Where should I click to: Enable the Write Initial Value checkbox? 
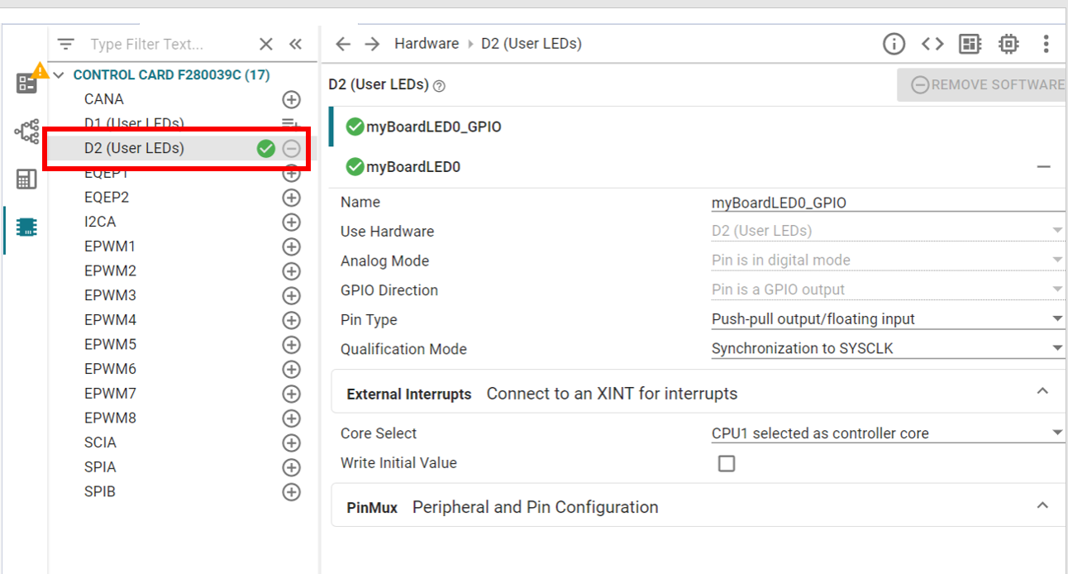click(727, 464)
